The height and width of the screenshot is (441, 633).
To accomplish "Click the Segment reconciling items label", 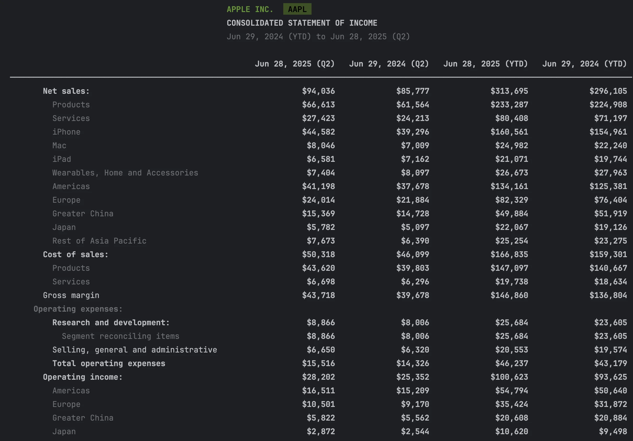I will click(120, 336).
